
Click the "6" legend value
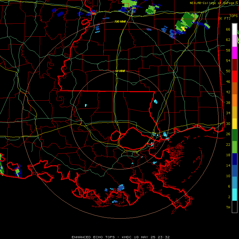click(229, 186)
